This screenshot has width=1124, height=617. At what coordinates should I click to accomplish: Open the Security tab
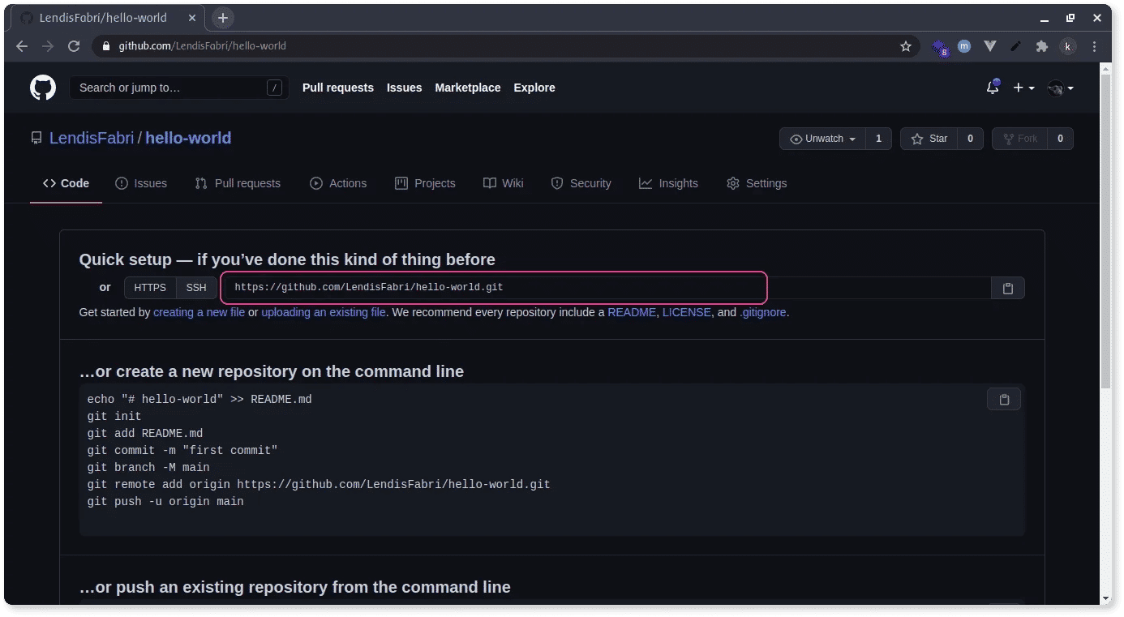pyautogui.click(x=581, y=183)
